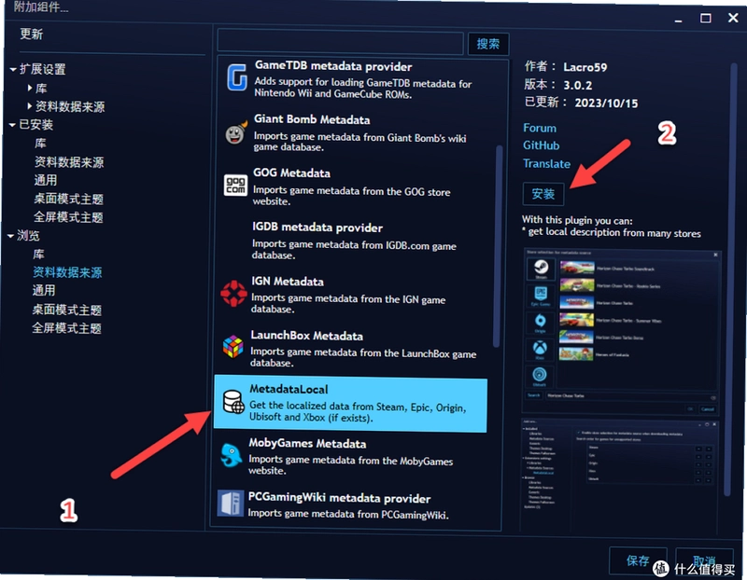Viewport: 747px width, 580px height.
Task: Select 资料数据来源 under 已安装
Action: pyautogui.click(x=69, y=162)
